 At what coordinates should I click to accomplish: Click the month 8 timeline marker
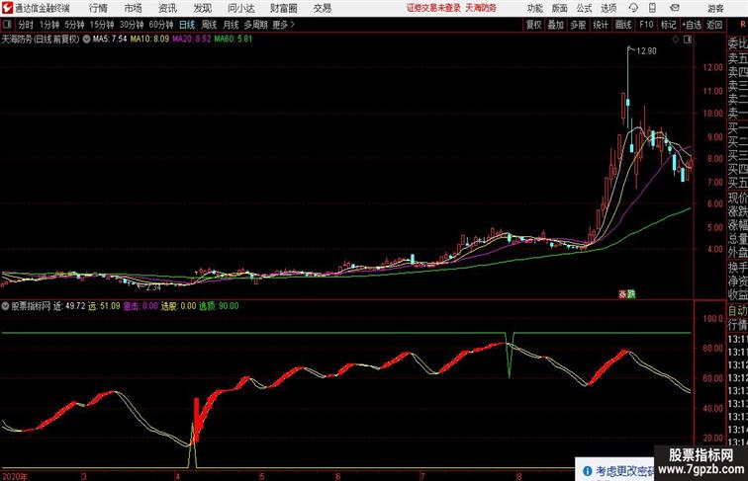pos(519,476)
